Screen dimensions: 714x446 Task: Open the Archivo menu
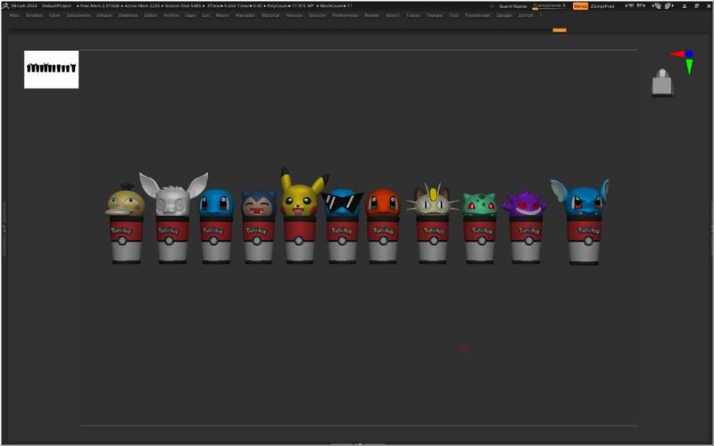[x=170, y=15]
